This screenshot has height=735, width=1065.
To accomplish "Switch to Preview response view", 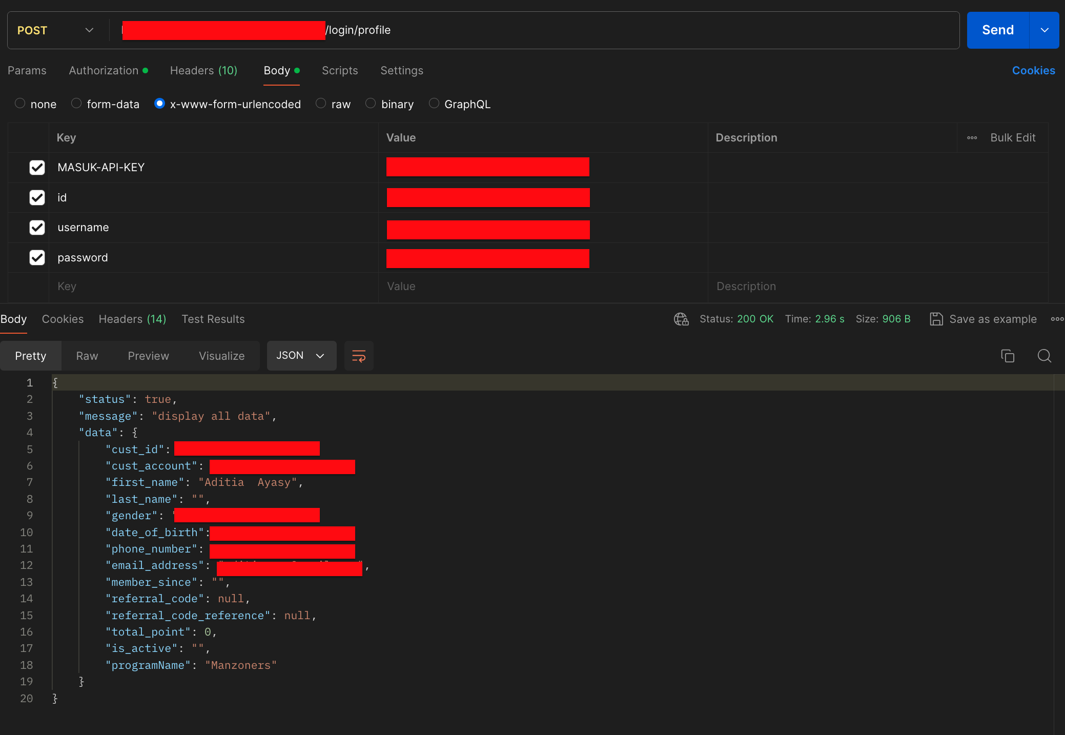I will point(148,356).
